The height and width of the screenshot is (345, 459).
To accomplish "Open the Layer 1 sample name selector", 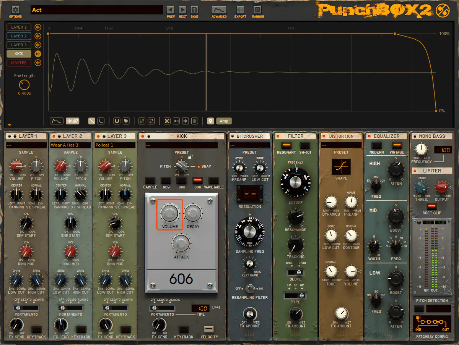I will pos(26,145).
